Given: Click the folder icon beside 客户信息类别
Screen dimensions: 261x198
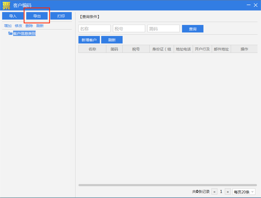Looking at the screenshot, I should point(10,33).
